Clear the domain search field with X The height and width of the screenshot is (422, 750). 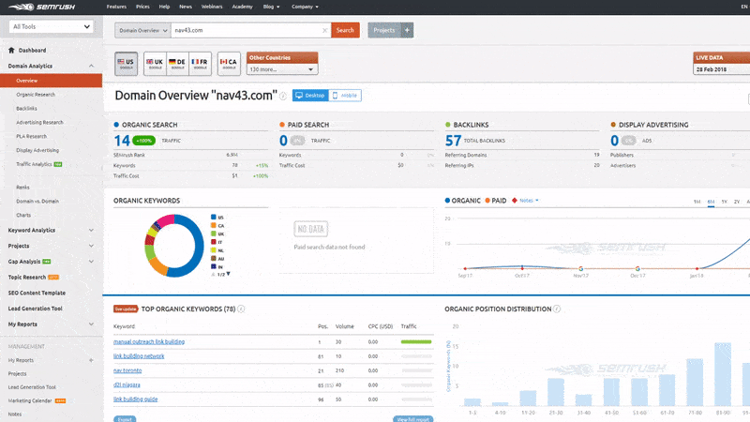coord(324,30)
